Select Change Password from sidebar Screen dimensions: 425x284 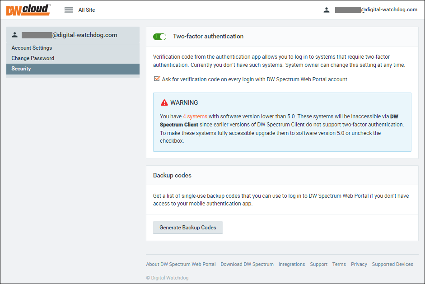pos(33,58)
